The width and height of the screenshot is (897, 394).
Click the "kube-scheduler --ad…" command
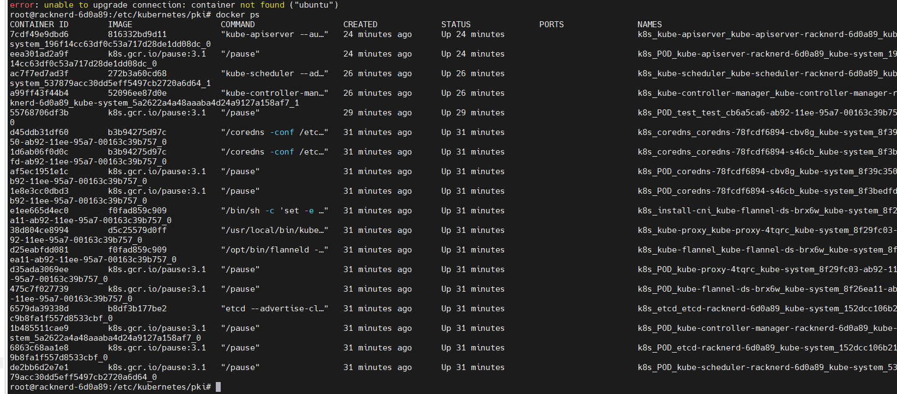click(x=275, y=73)
